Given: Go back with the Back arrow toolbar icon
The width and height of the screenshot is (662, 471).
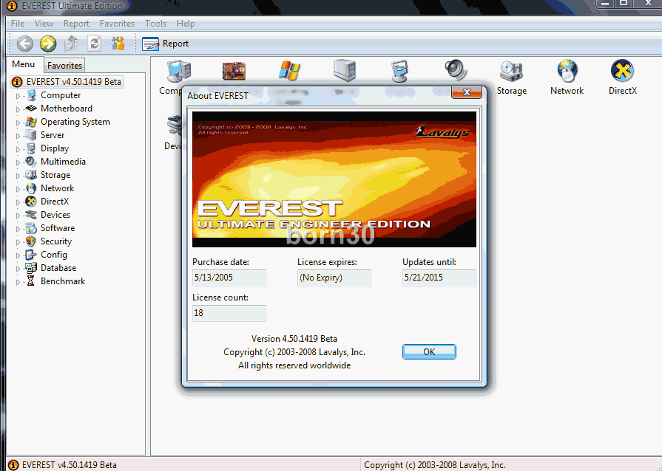Looking at the screenshot, I should pyautogui.click(x=25, y=44).
